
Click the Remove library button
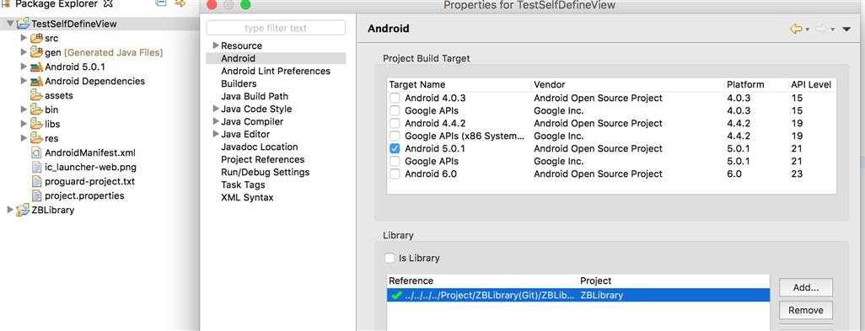(805, 311)
